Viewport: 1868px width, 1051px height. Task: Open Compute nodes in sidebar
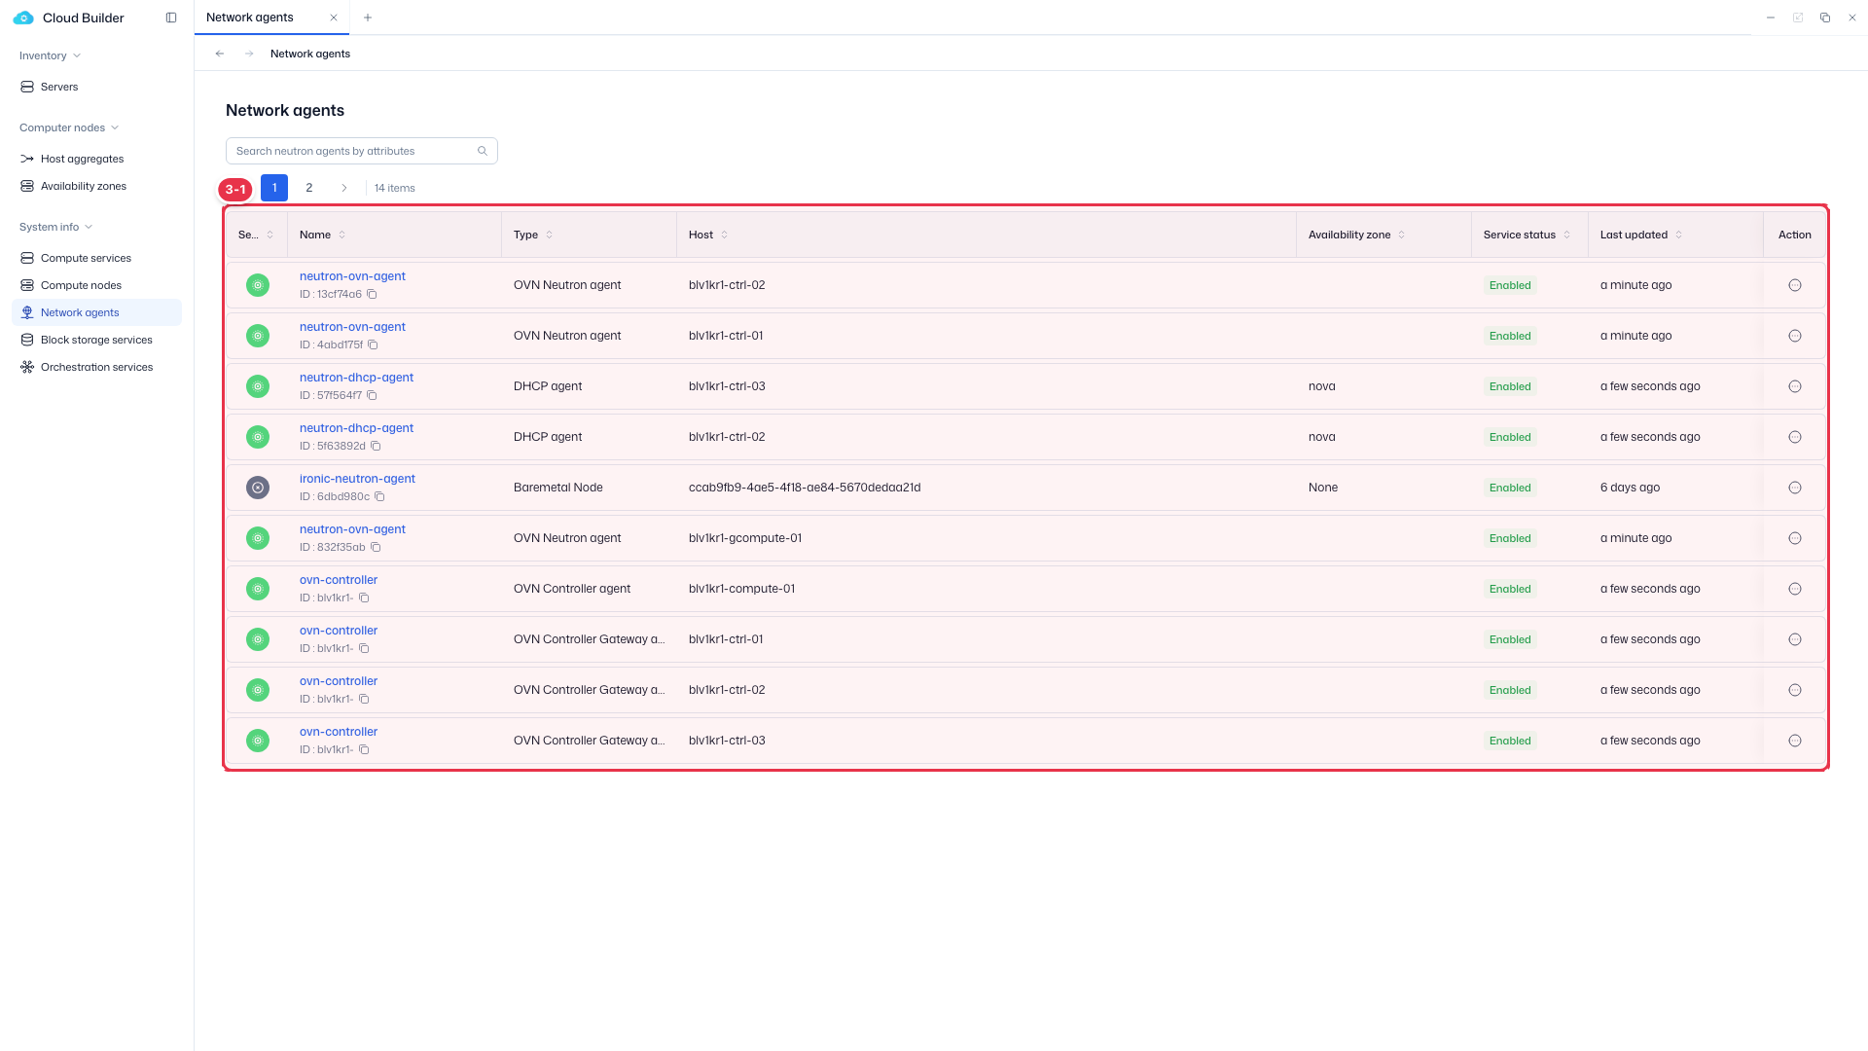96,285
